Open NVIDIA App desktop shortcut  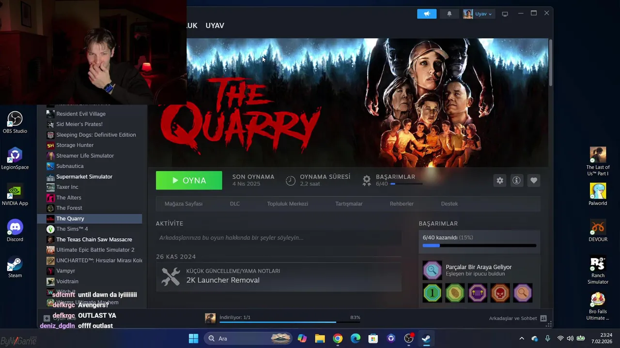coord(15,195)
